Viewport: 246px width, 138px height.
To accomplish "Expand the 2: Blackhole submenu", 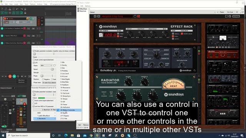I will 45,118.
